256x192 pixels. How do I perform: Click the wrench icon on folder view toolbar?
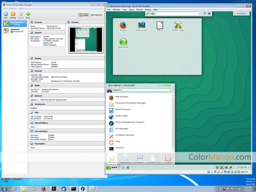pyautogui.click(x=148, y=14)
